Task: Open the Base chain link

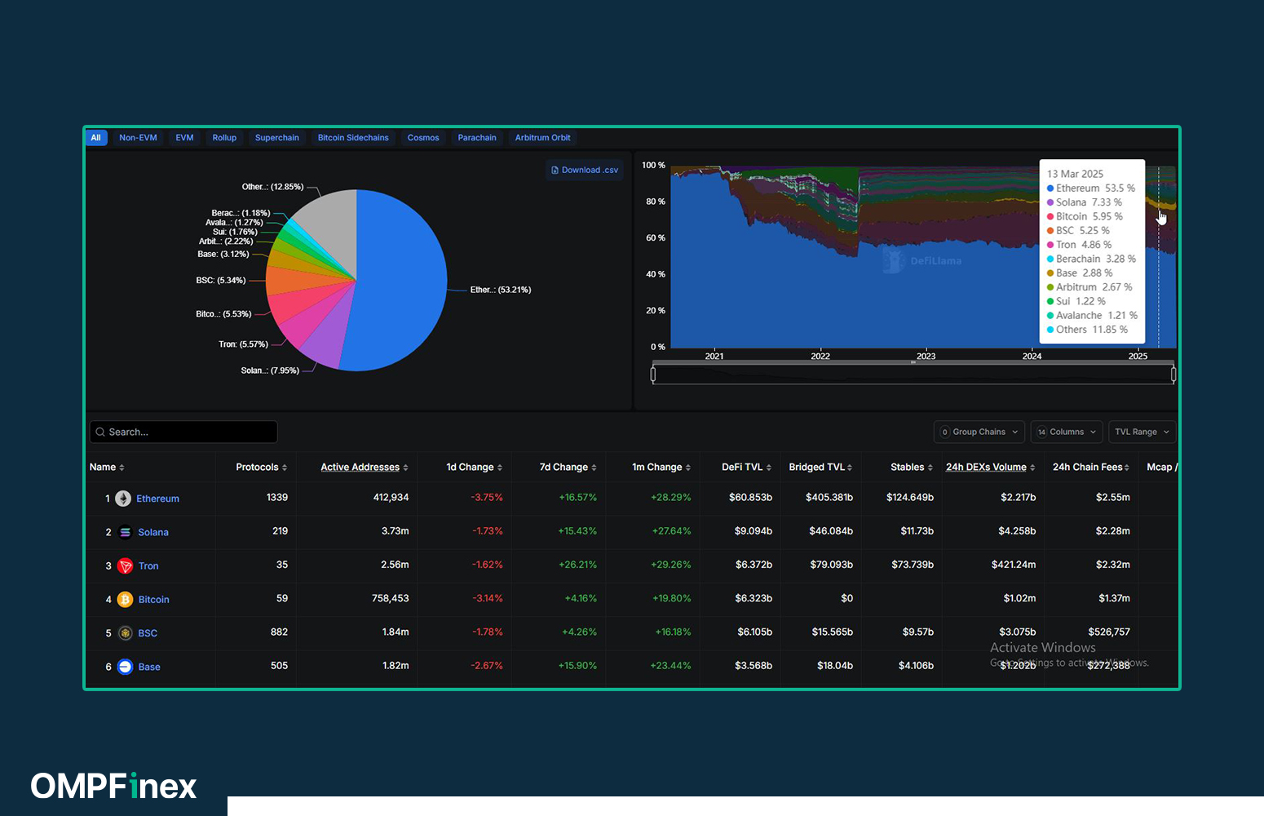Action: [149, 667]
